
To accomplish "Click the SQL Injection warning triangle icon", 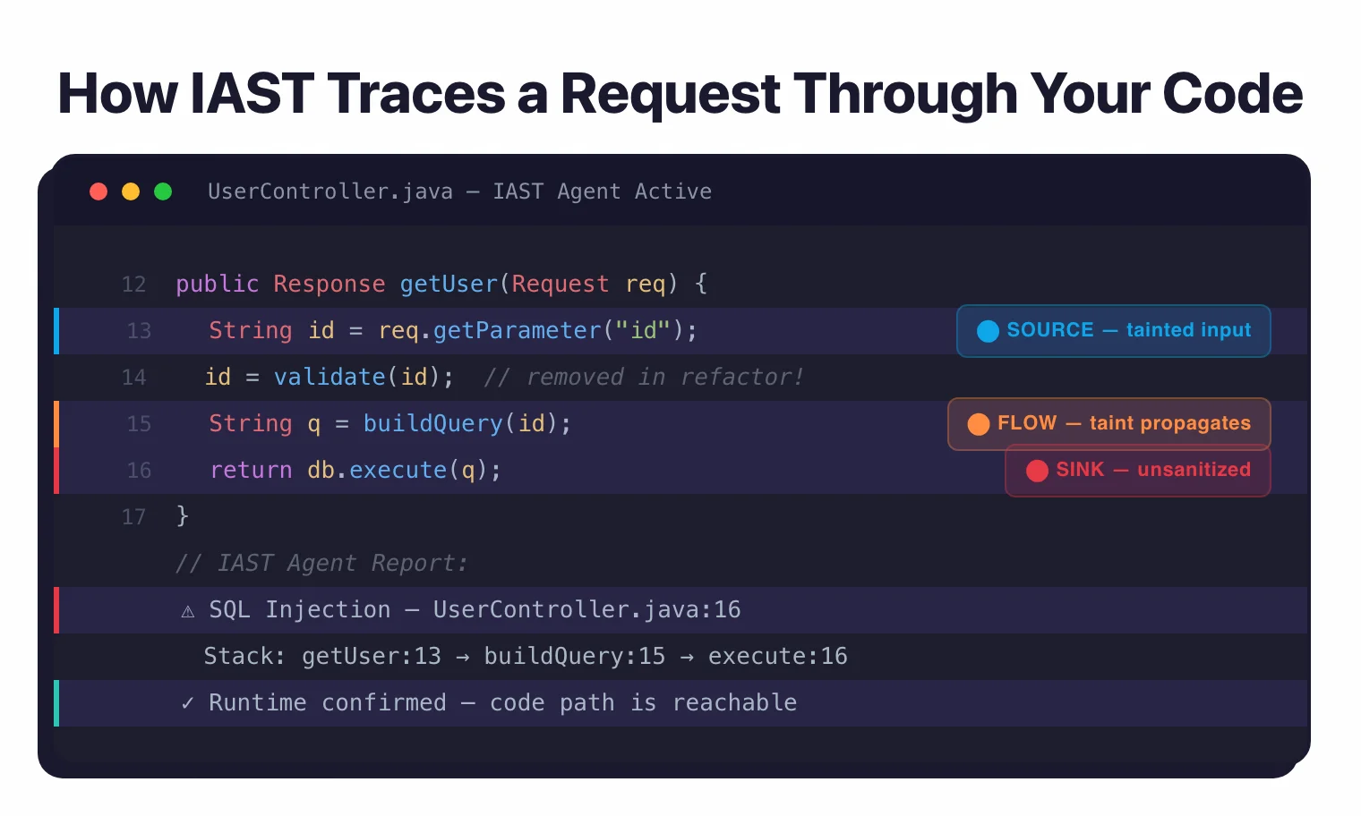I will 187,610.
